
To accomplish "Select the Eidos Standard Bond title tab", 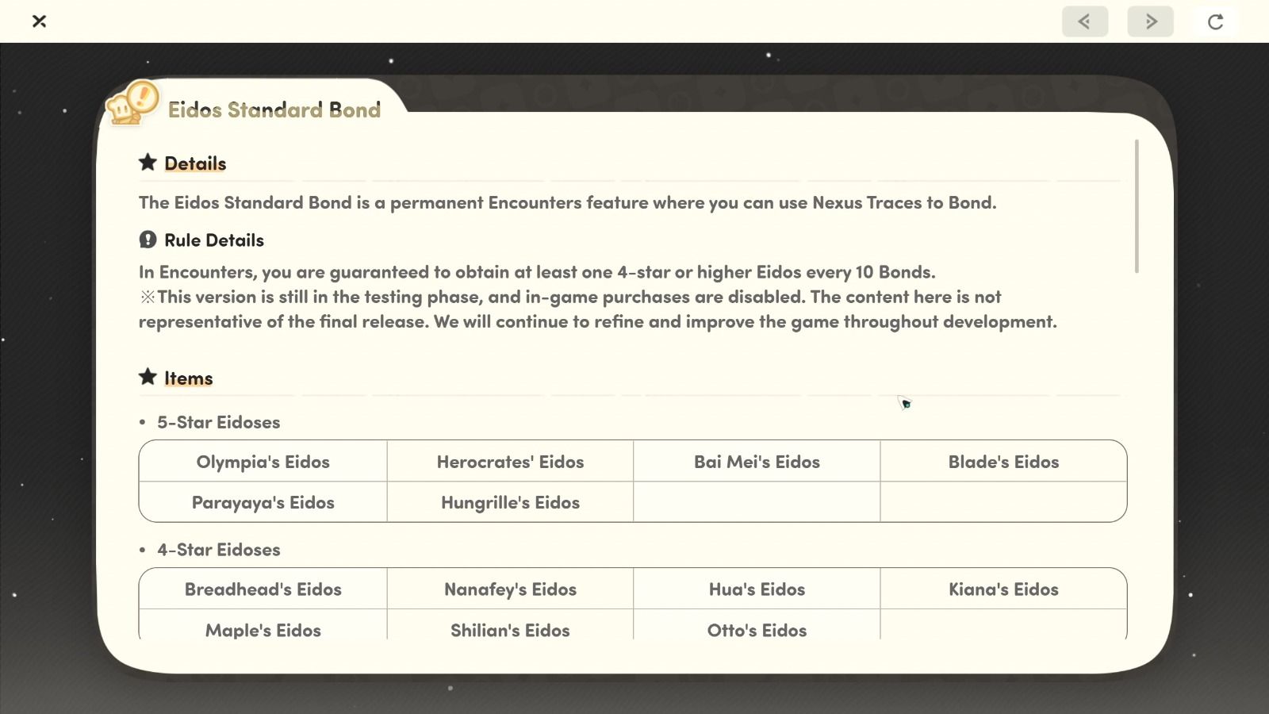I will click(274, 109).
